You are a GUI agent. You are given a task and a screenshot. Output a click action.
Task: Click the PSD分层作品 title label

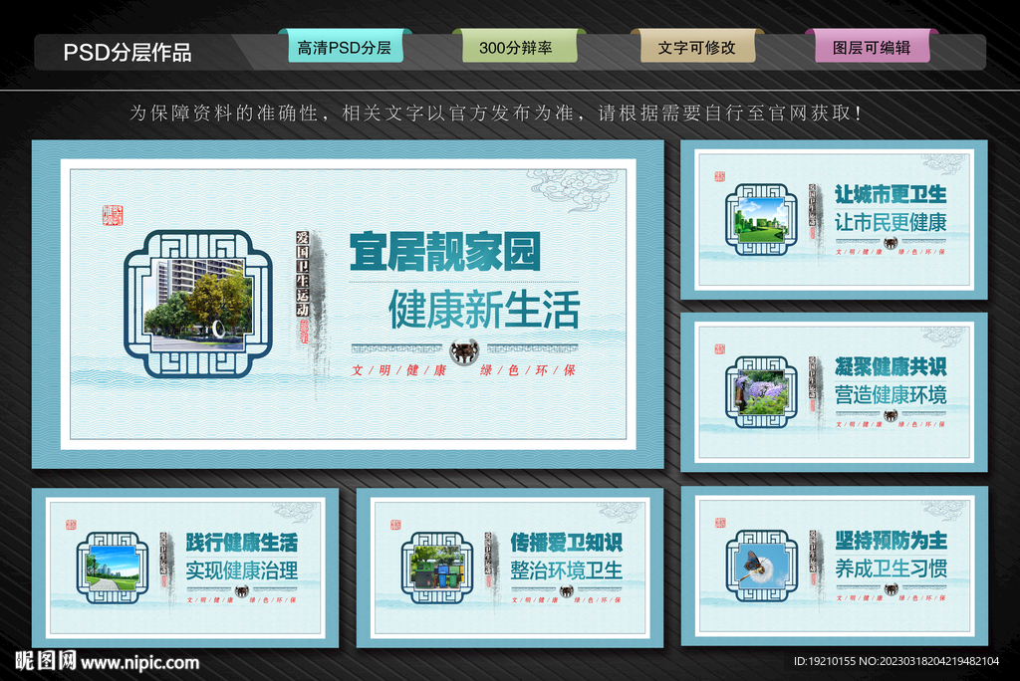127,53
